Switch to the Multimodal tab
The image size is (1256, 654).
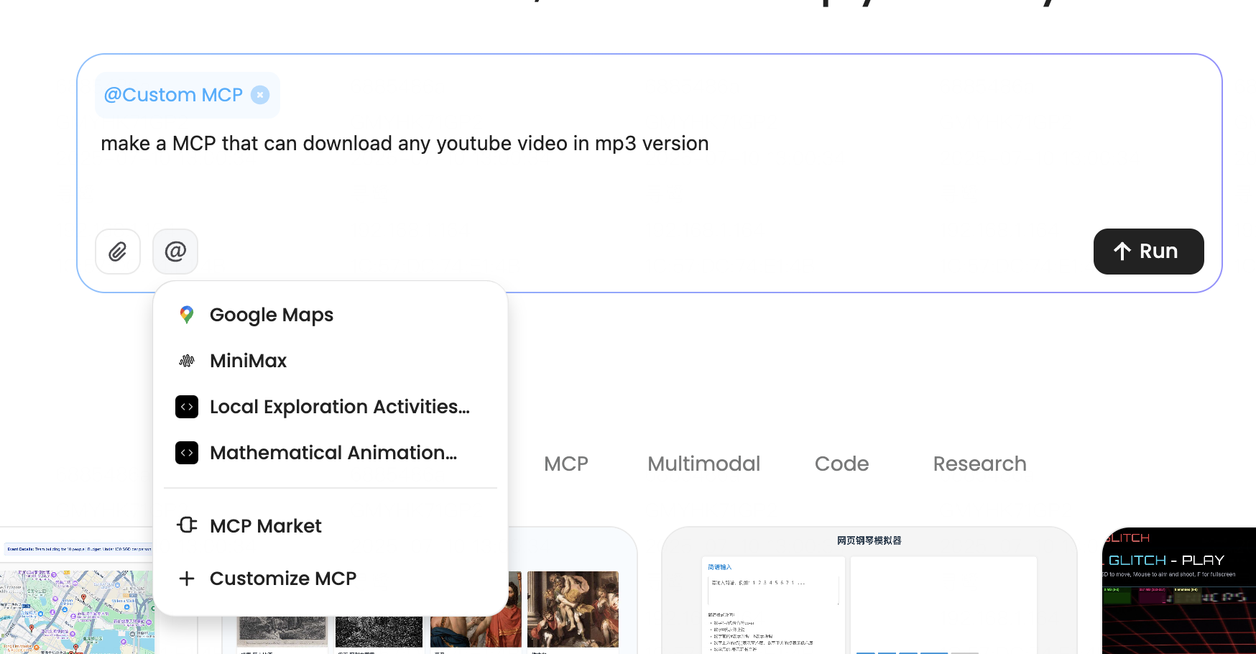703,464
